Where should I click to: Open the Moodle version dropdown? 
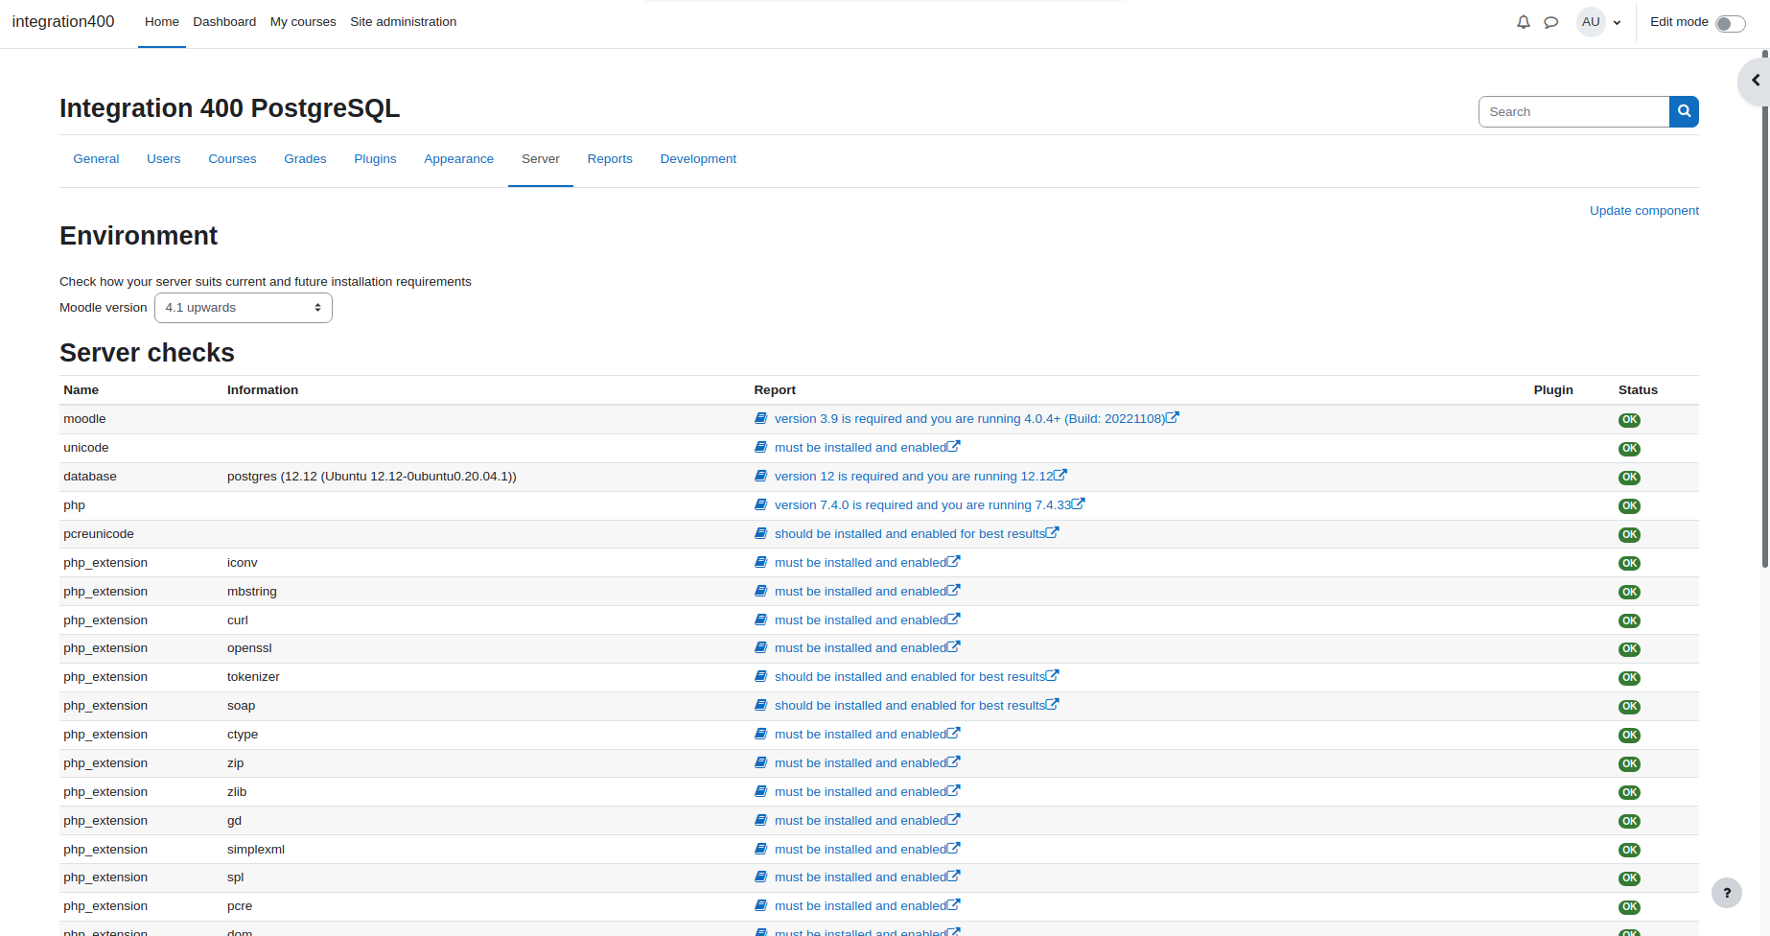point(244,308)
